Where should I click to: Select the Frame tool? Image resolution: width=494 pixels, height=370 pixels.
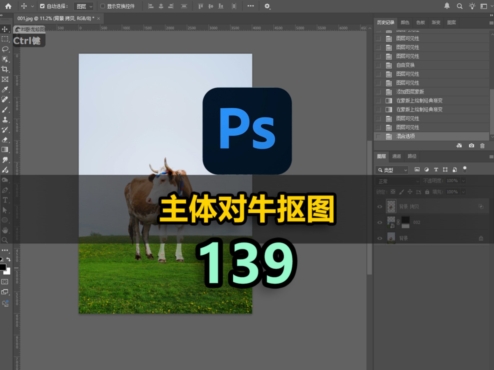coord(5,79)
